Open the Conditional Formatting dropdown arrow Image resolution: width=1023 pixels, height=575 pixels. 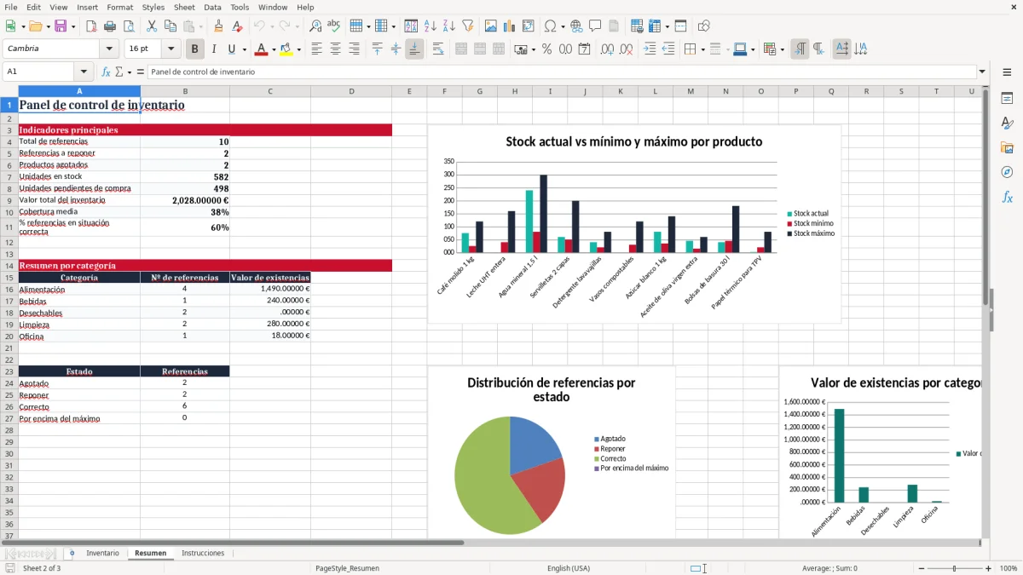(783, 49)
